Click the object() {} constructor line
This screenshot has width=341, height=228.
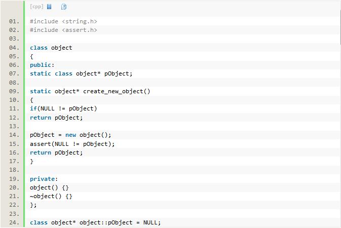click(x=49, y=187)
